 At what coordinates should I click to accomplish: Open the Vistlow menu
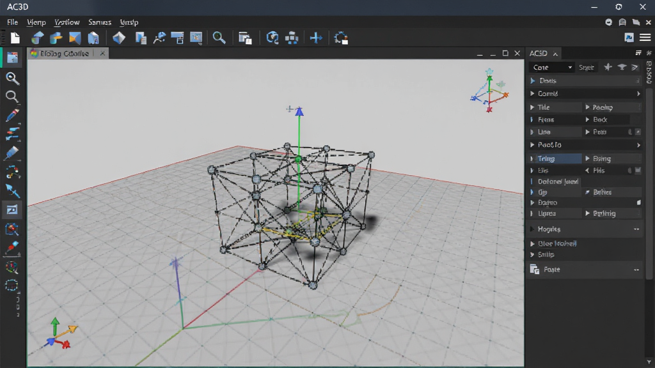click(x=67, y=22)
